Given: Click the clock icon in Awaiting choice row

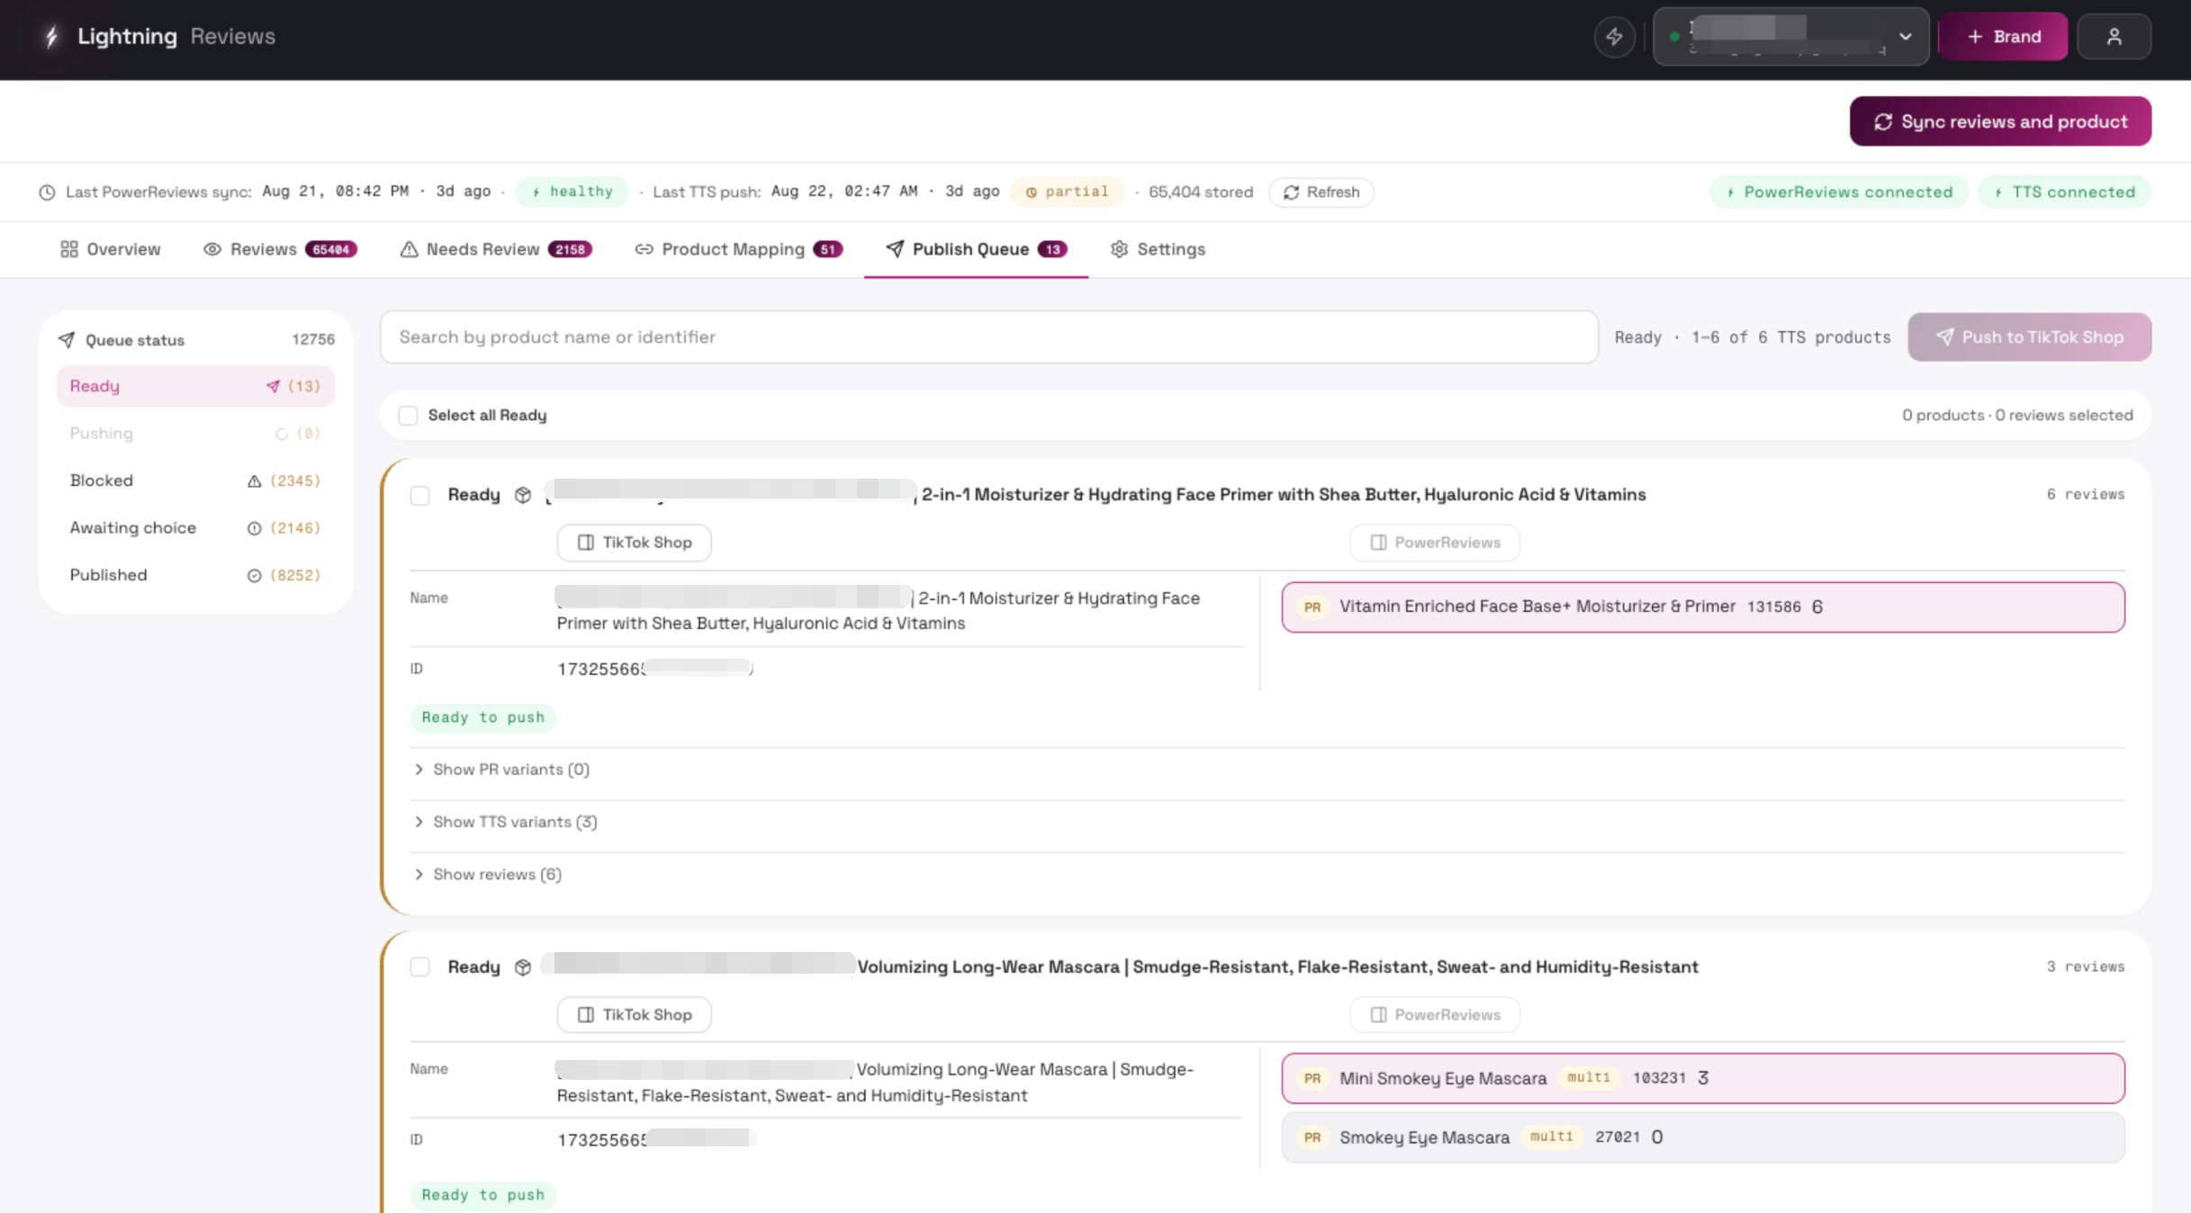Looking at the screenshot, I should pyautogui.click(x=254, y=528).
